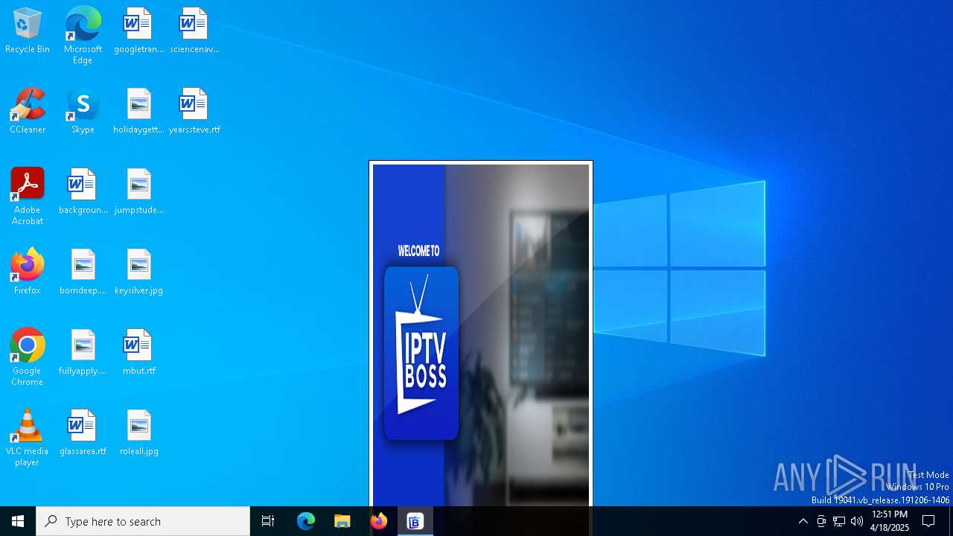Switch to IPTV Boss taskbar button
Screen dimensions: 953x536
[x=415, y=521]
